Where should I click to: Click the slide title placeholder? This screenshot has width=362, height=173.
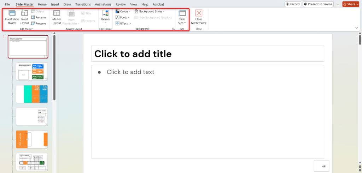click(208, 54)
